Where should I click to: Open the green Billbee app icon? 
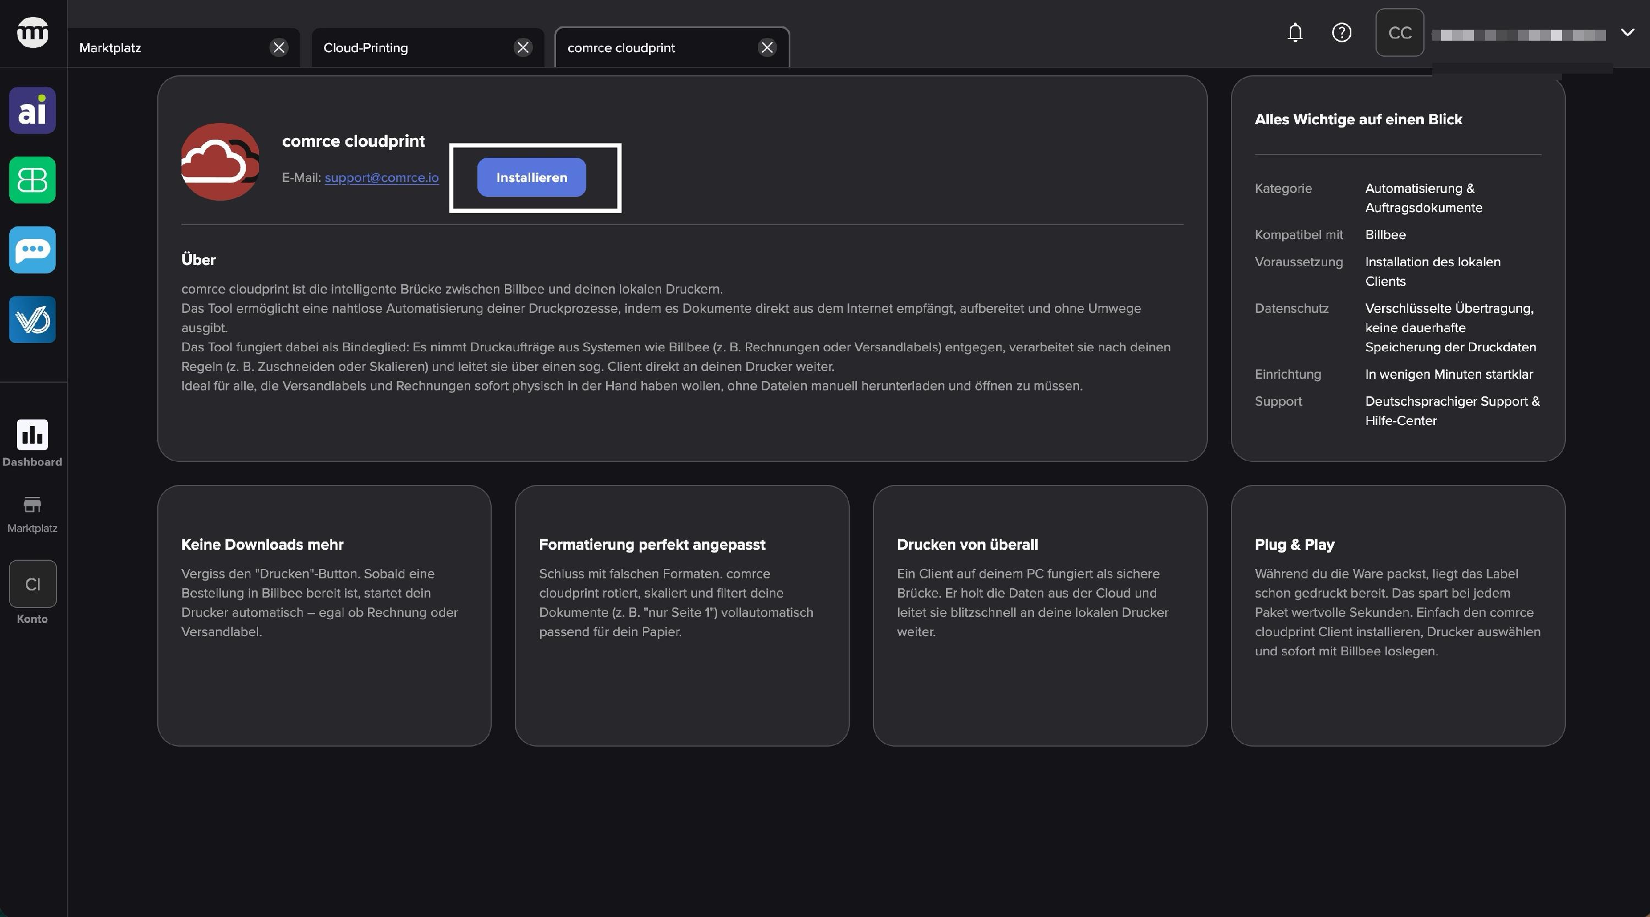coord(32,180)
